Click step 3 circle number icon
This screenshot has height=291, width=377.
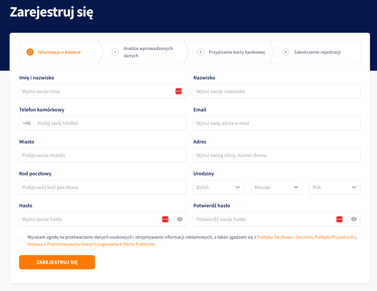pyautogui.click(x=200, y=52)
